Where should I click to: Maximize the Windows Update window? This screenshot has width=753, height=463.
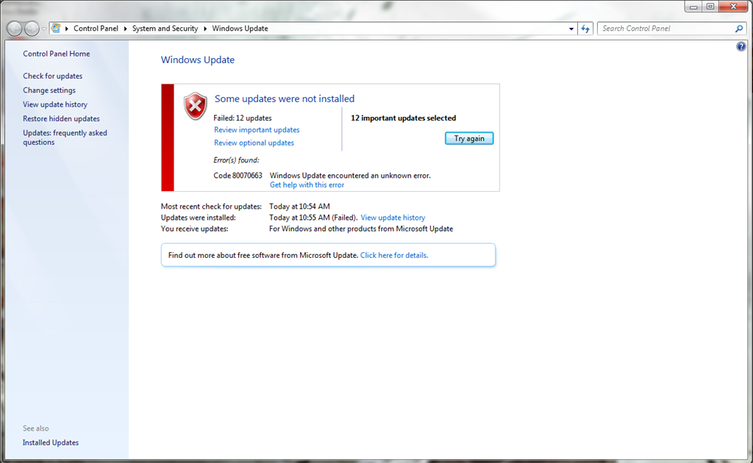(x=710, y=7)
